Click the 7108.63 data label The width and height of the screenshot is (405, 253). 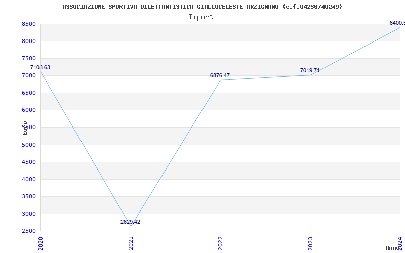(40, 68)
